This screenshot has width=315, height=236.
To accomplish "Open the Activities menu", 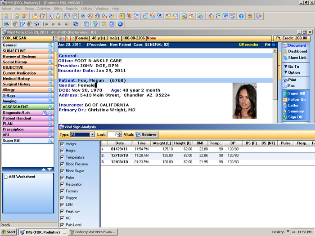I will (x=44, y=9).
